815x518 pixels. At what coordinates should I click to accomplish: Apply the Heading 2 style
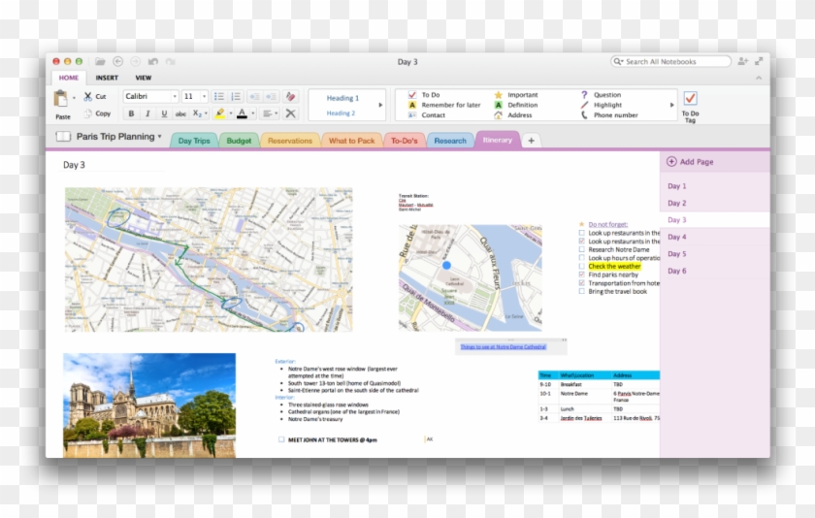click(x=341, y=113)
